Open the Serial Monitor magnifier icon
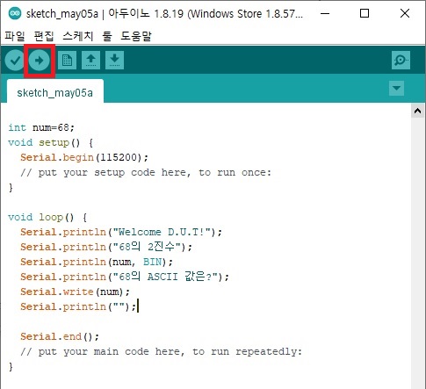Viewport: 426px width, 389px height. click(x=401, y=61)
